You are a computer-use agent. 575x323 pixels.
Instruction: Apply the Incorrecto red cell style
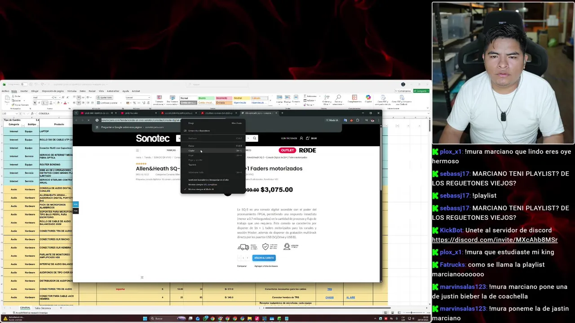[223, 98]
